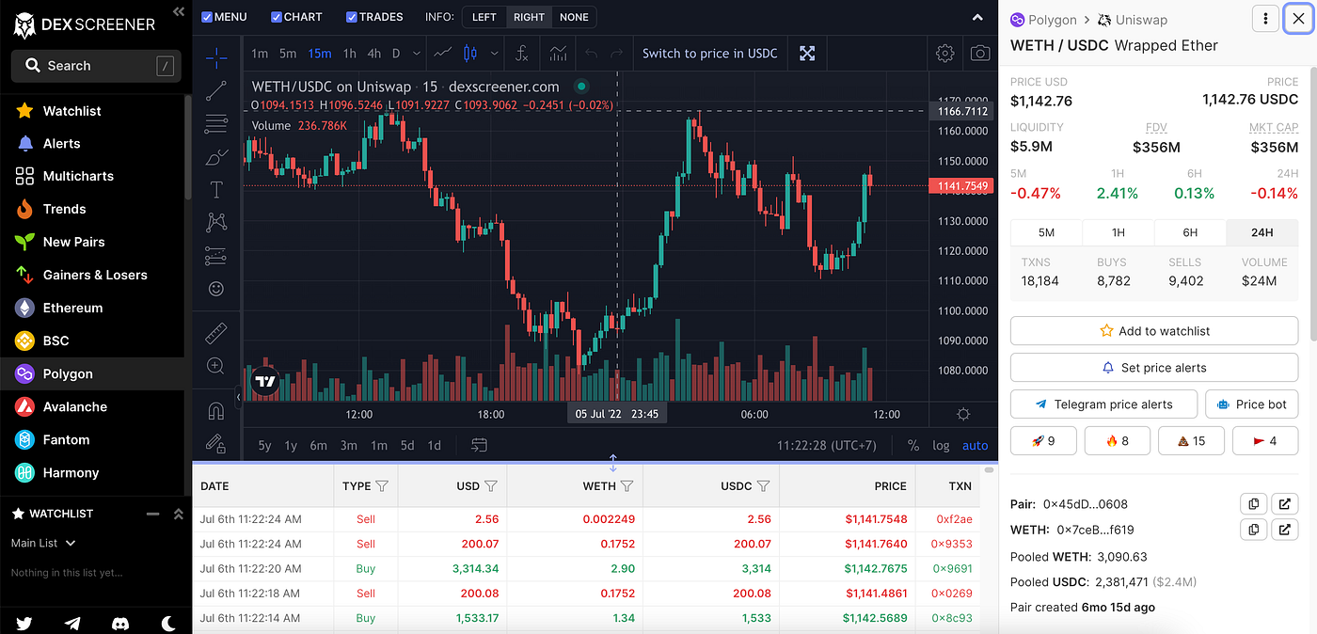Lock all drawing tools

coord(216,443)
